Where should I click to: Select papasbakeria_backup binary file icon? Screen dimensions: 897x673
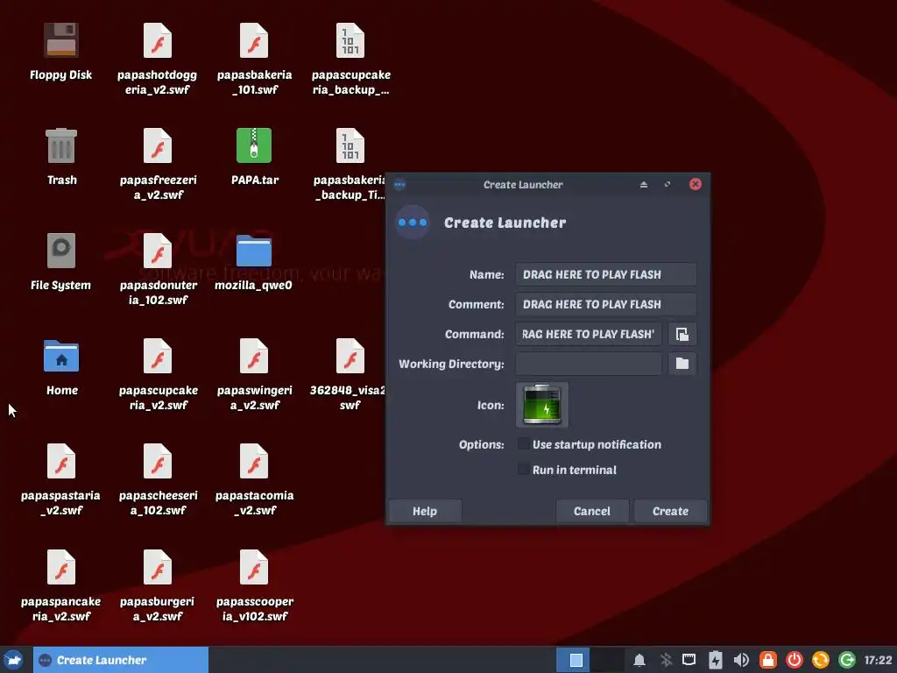click(350, 145)
